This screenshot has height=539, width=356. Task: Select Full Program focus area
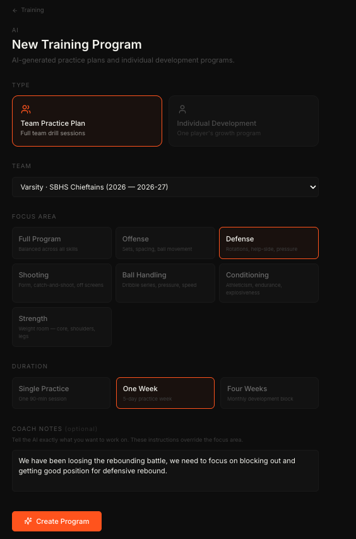[x=62, y=243]
